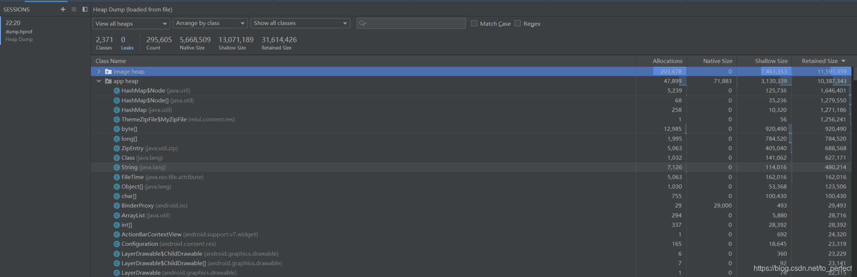The width and height of the screenshot is (857, 277).
Task: Click class icon next to Object[]
Action: click(117, 187)
